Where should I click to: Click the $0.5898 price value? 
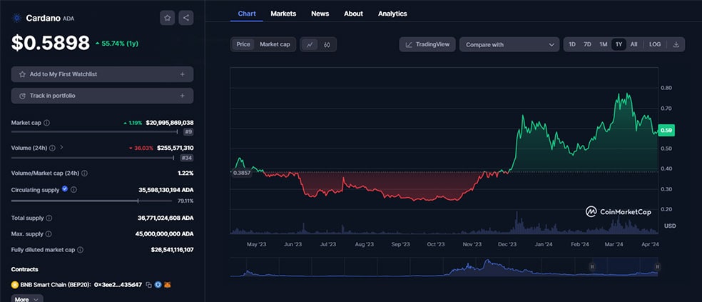coord(51,43)
